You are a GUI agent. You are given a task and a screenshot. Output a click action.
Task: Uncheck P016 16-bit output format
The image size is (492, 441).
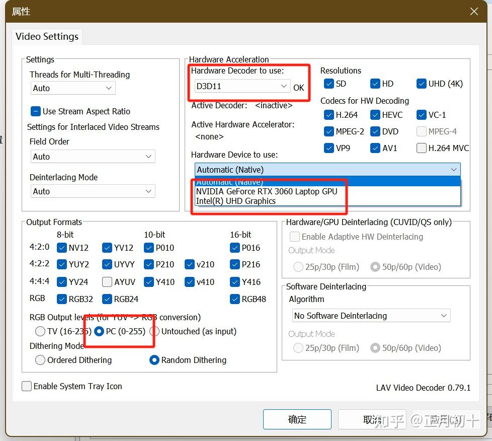(235, 248)
